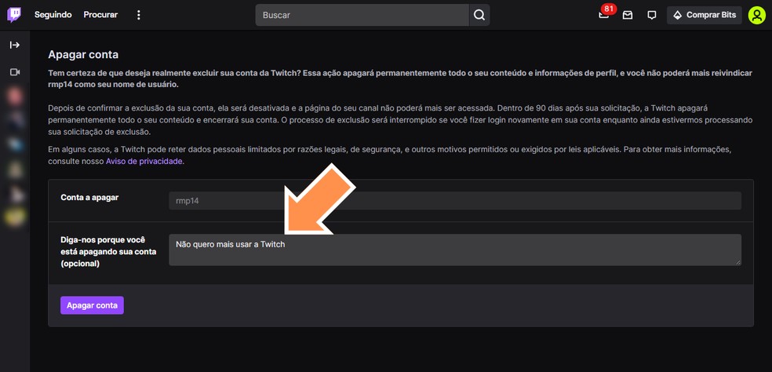Open the Twitch home logo
The image size is (772, 372).
pyautogui.click(x=14, y=15)
